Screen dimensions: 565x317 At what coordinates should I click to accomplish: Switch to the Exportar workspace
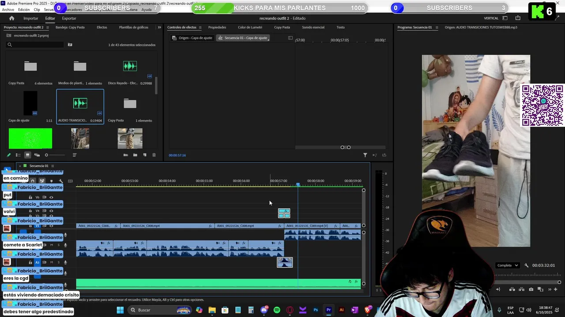point(69,18)
